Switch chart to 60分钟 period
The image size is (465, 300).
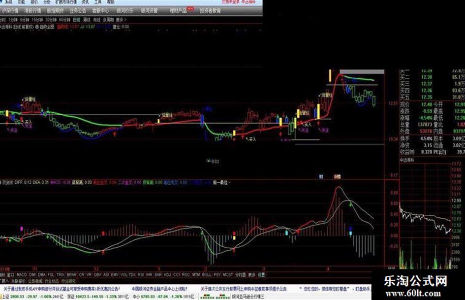(x=64, y=20)
